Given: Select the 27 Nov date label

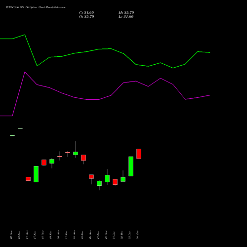Looking at the screenshot, I should tap(98, 235).
